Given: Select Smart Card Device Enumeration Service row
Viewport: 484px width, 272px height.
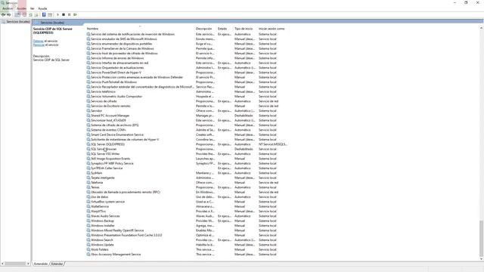Looking at the screenshot, I should point(187,134).
